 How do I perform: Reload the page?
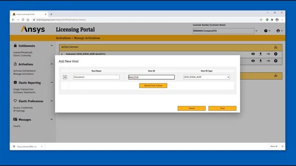tap(23, 20)
